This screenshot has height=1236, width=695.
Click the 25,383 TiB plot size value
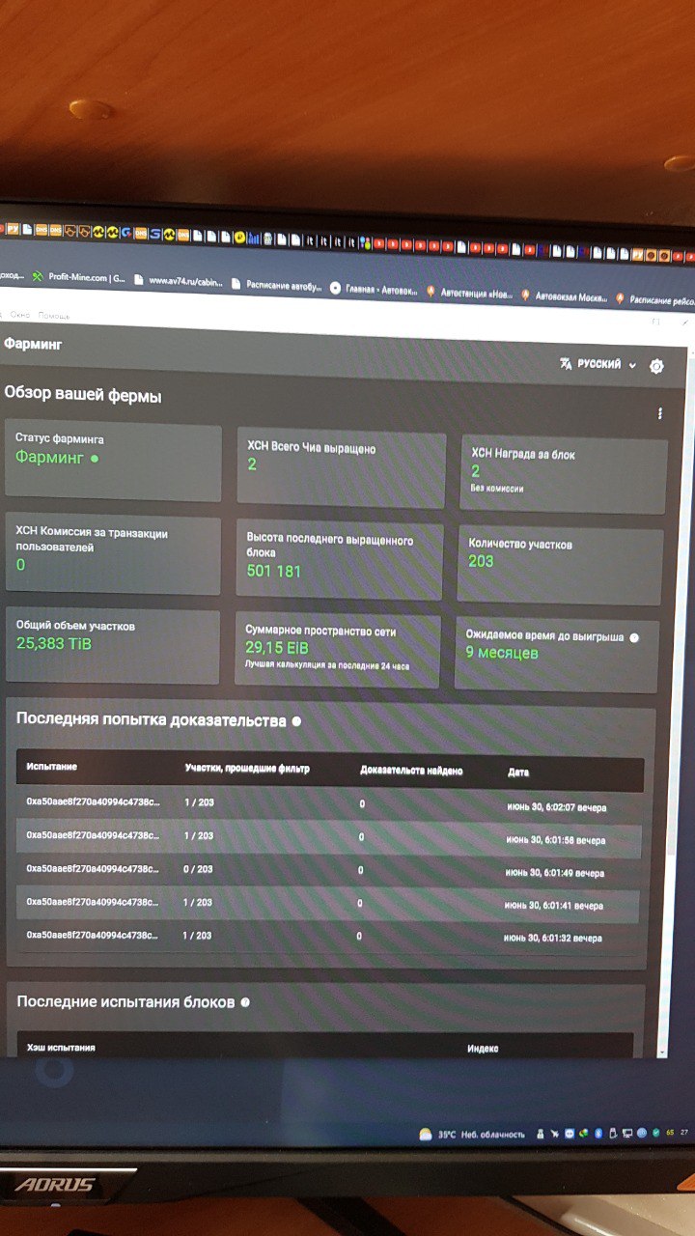[54, 643]
